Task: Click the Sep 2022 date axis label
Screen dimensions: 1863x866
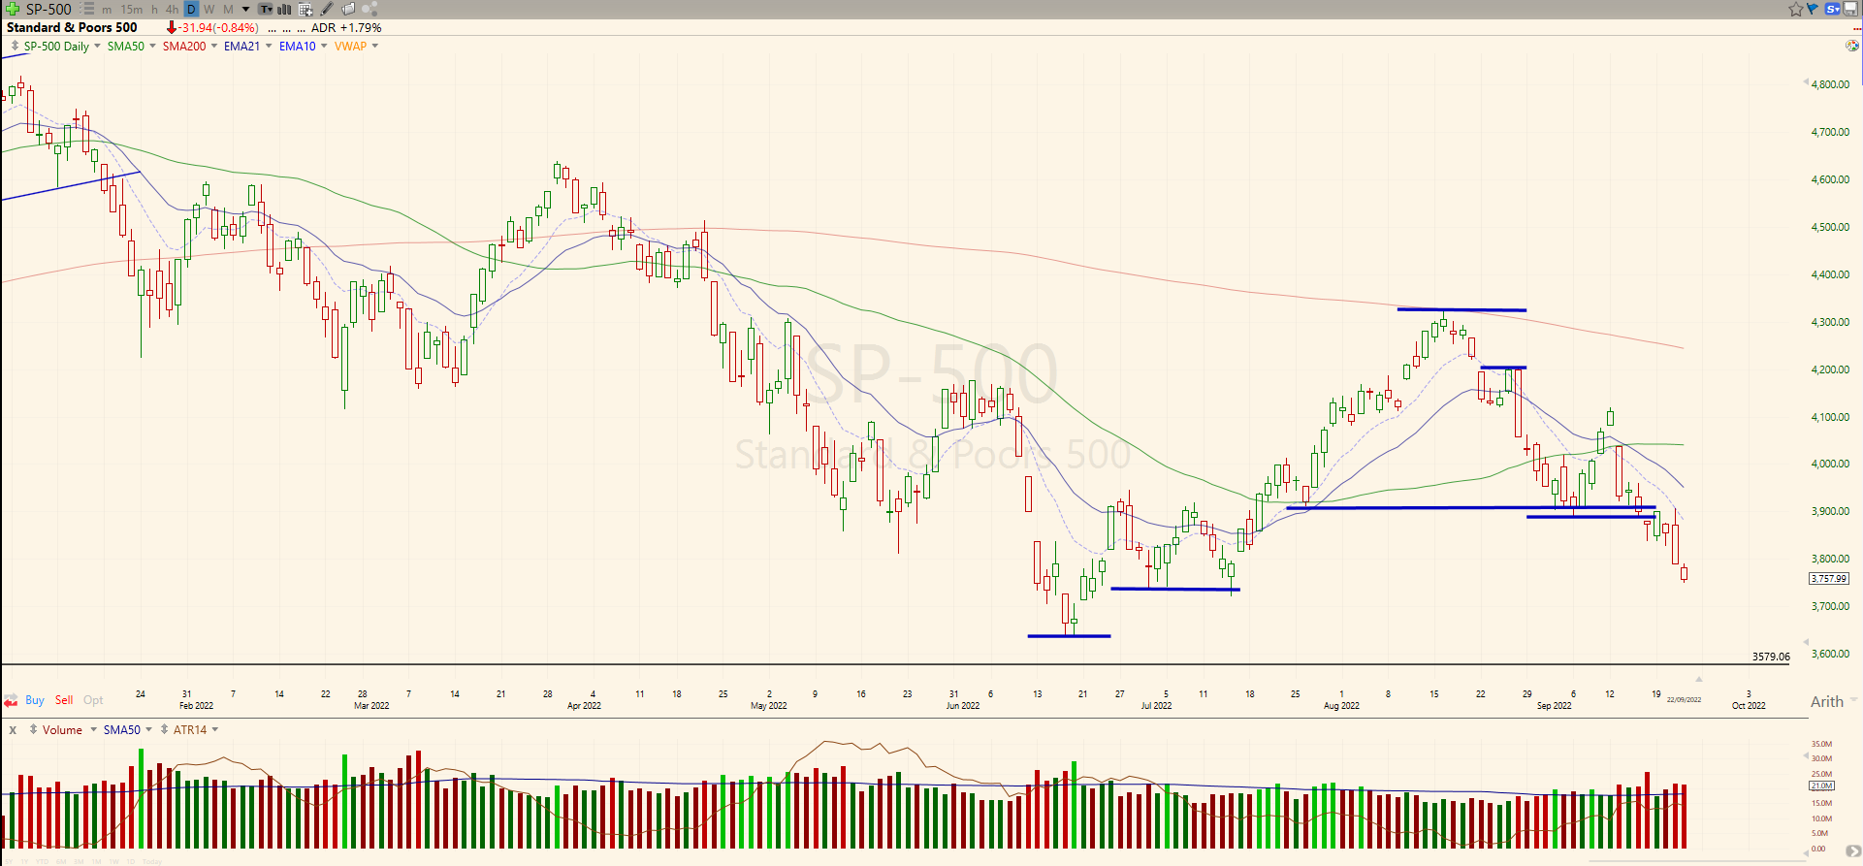Action: [x=1554, y=705]
